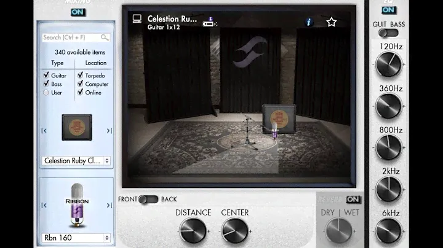Uncheck the Online location checkbox

tap(80, 93)
